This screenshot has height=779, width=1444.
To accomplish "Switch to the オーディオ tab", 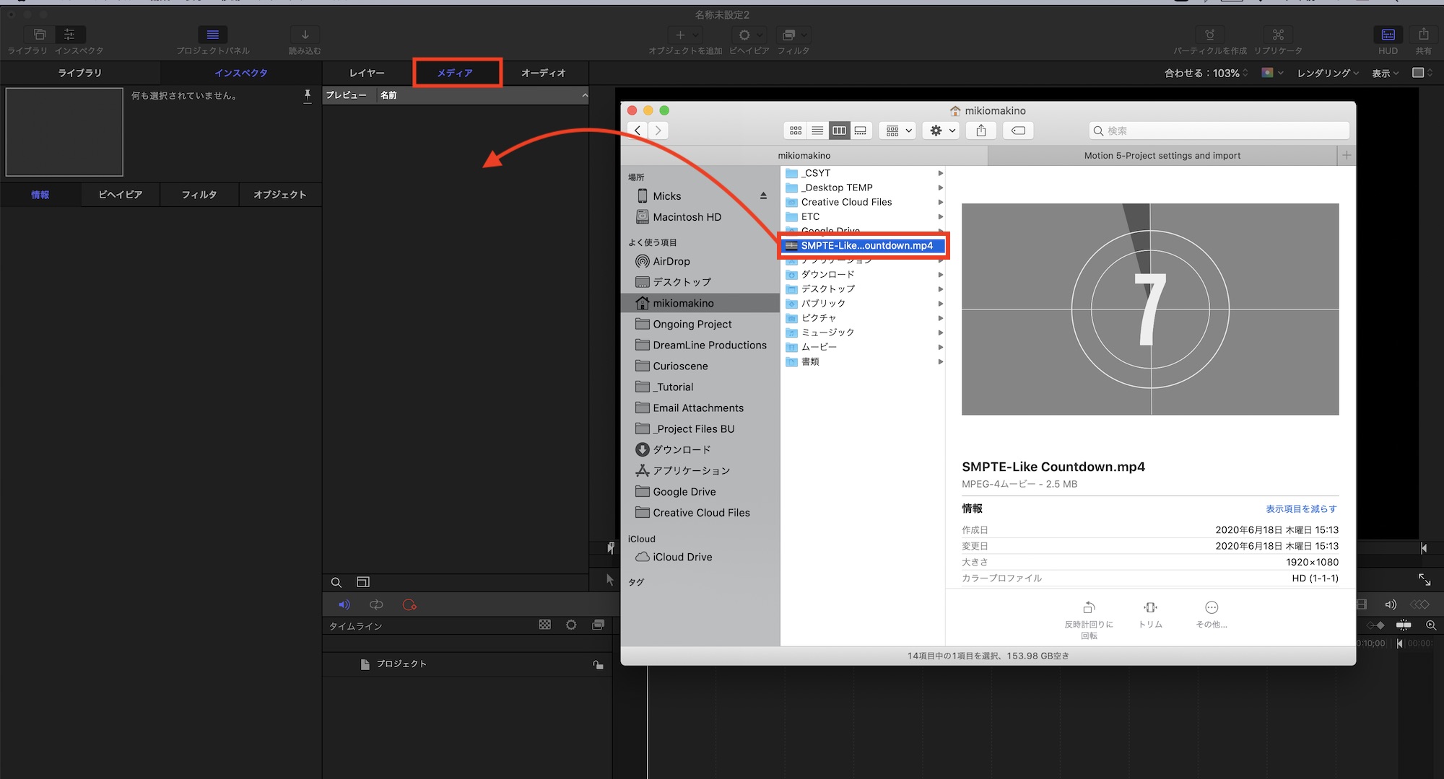I will (x=544, y=73).
